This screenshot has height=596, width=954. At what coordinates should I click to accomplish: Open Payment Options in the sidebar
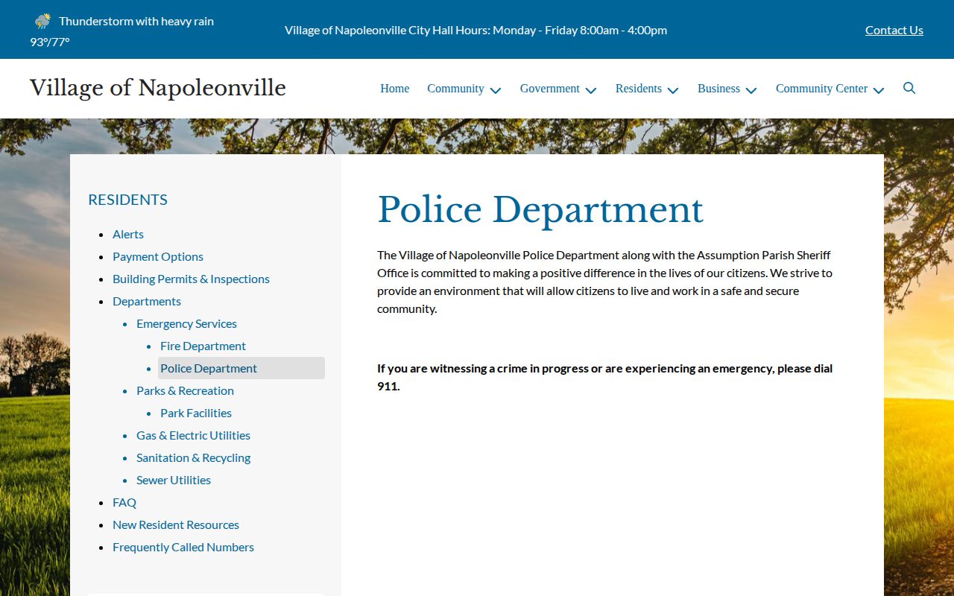tap(158, 256)
